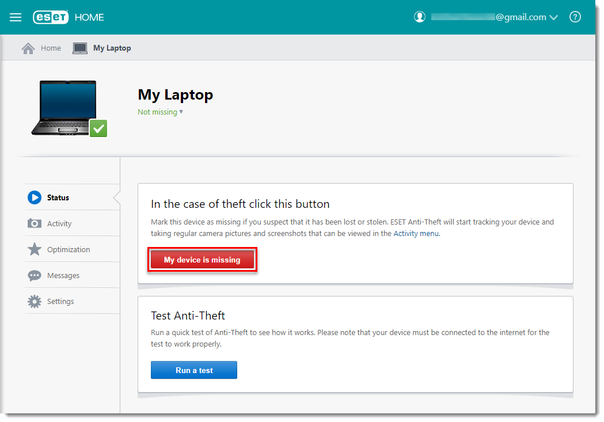Click the Optimization star icon
Image resolution: width=604 pixels, height=422 pixels.
[35, 249]
